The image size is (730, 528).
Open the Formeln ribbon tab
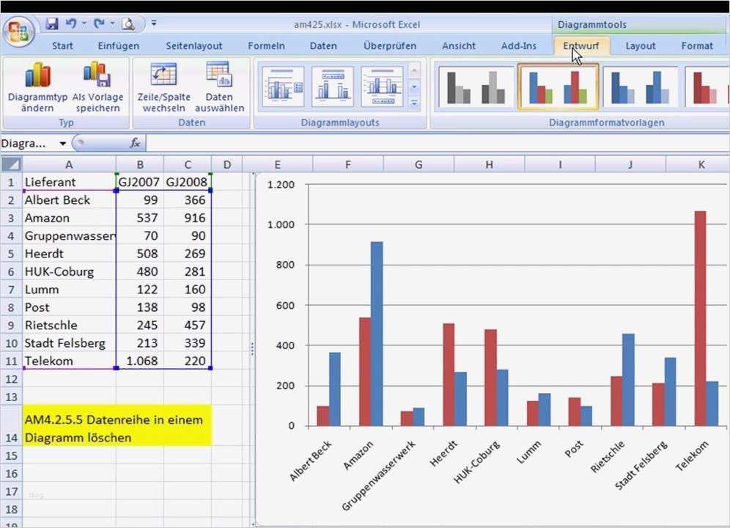tap(266, 45)
